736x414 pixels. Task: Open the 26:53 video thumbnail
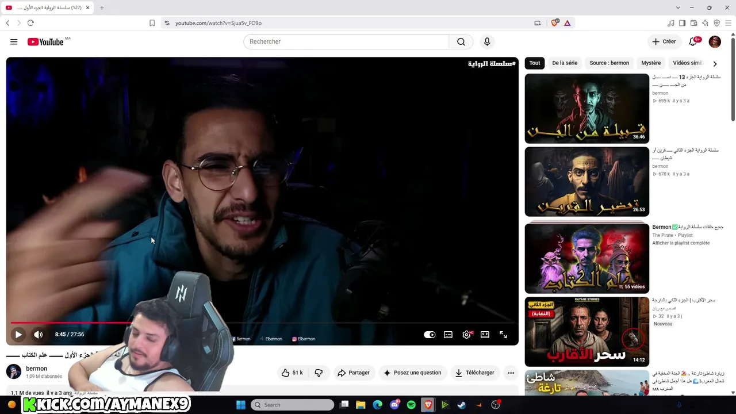586,182
